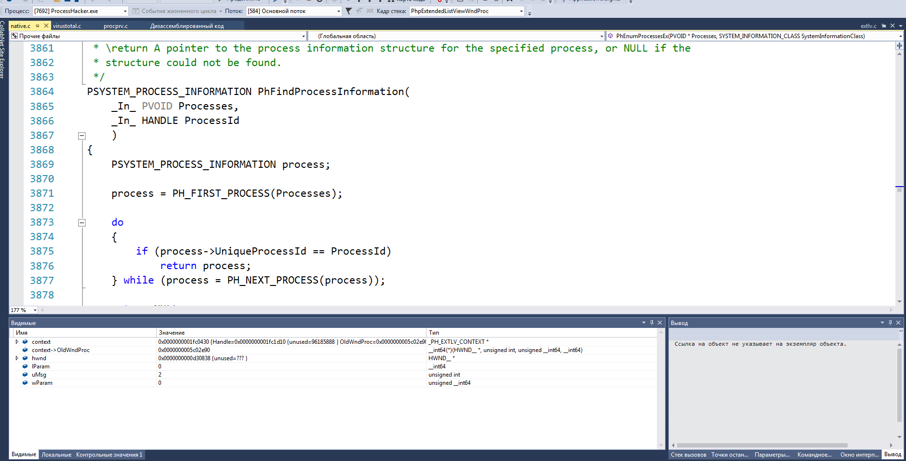Screen dimensions: 906x461
Task: Pin the Вывод output panel
Action: coord(890,323)
